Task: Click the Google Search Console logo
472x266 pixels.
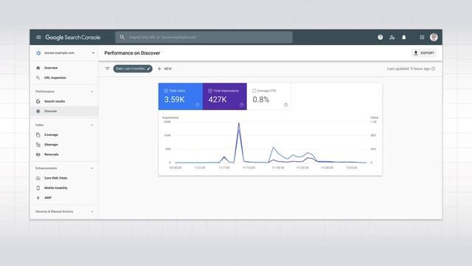Action: pyautogui.click(x=73, y=38)
